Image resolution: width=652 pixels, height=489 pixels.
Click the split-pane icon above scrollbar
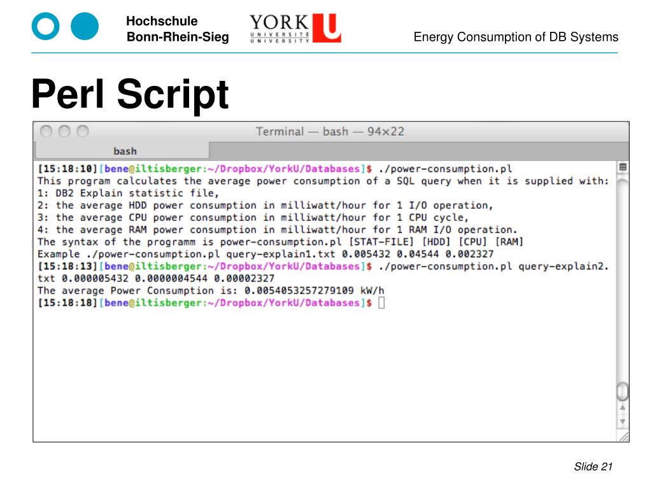click(623, 167)
